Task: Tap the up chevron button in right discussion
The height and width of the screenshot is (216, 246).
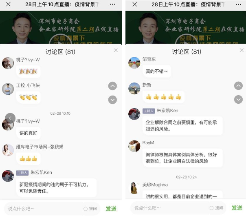Action: [x=238, y=86]
